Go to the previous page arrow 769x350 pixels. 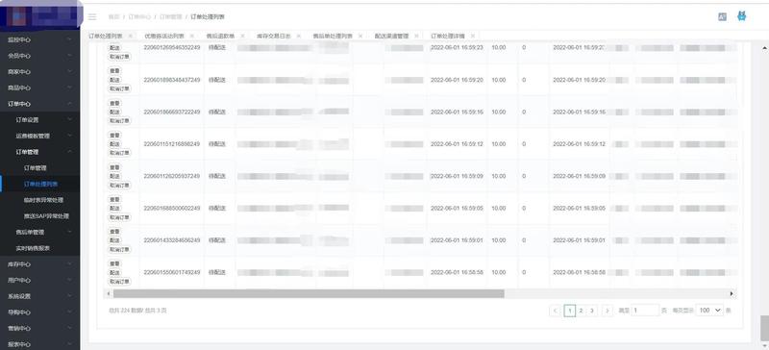coord(556,311)
